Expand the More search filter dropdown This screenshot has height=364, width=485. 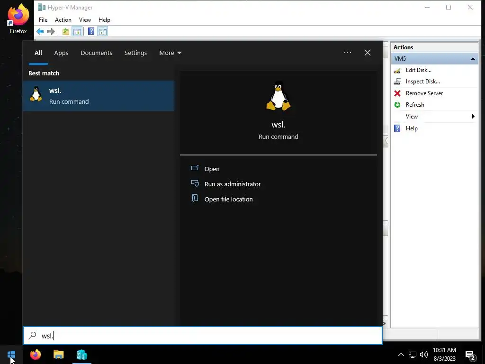[171, 53]
